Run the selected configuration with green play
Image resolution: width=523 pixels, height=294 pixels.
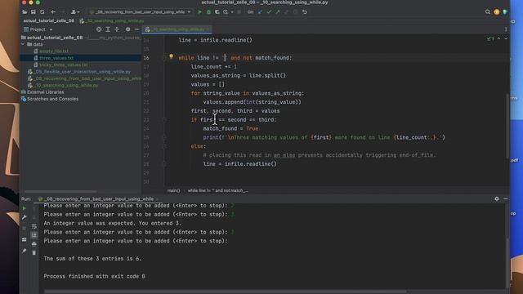point(199,12)
